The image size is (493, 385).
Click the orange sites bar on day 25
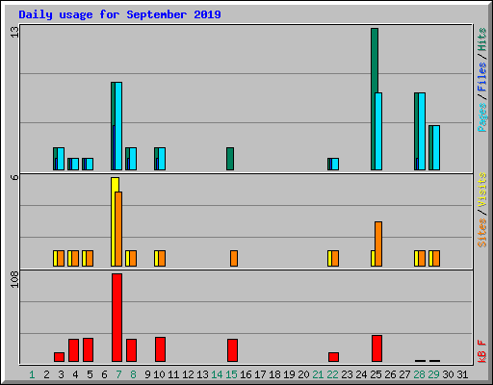point(378,244)
